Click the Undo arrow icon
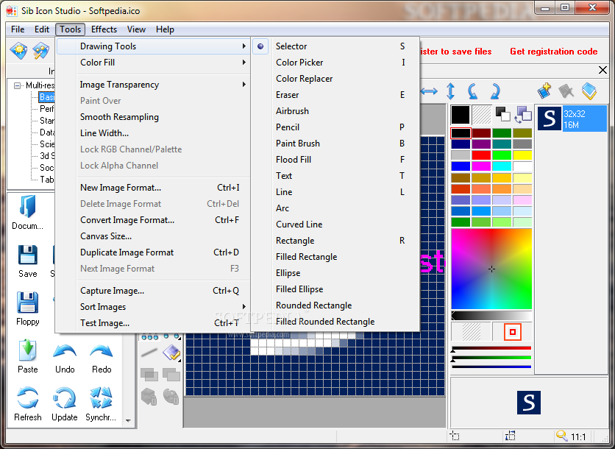The height and width of the screenshot is (449, 615). point(65,351)
